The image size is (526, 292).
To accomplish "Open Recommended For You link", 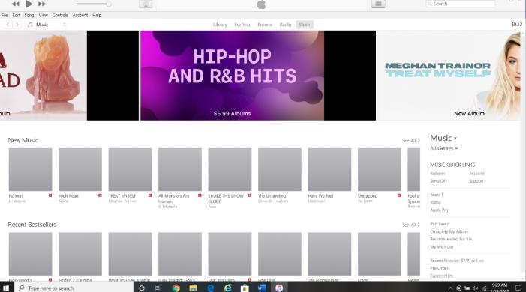I will pyautogui.click(x=452, y=239).
